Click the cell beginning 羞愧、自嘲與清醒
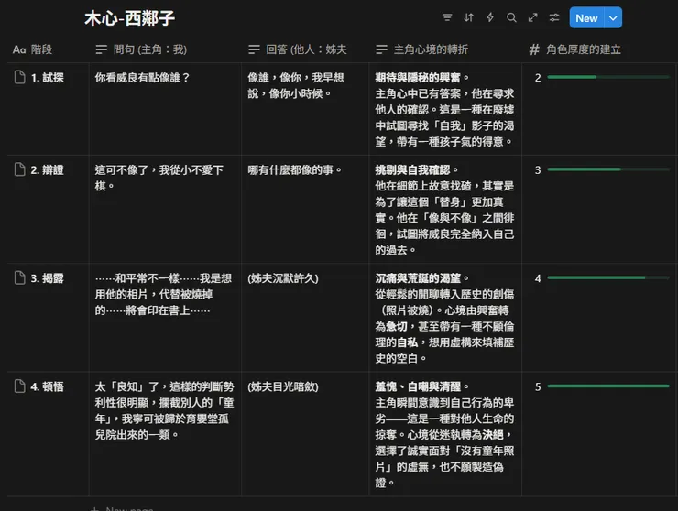 (x=445, y=433)
